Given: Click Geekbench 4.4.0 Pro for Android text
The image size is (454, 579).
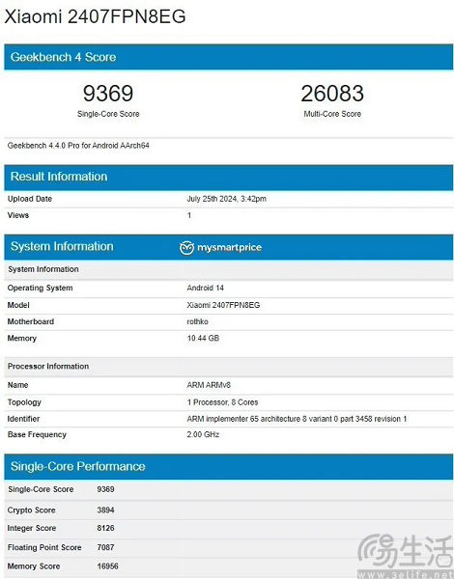Looking at the screenshot, I should [x=78, y=146].
